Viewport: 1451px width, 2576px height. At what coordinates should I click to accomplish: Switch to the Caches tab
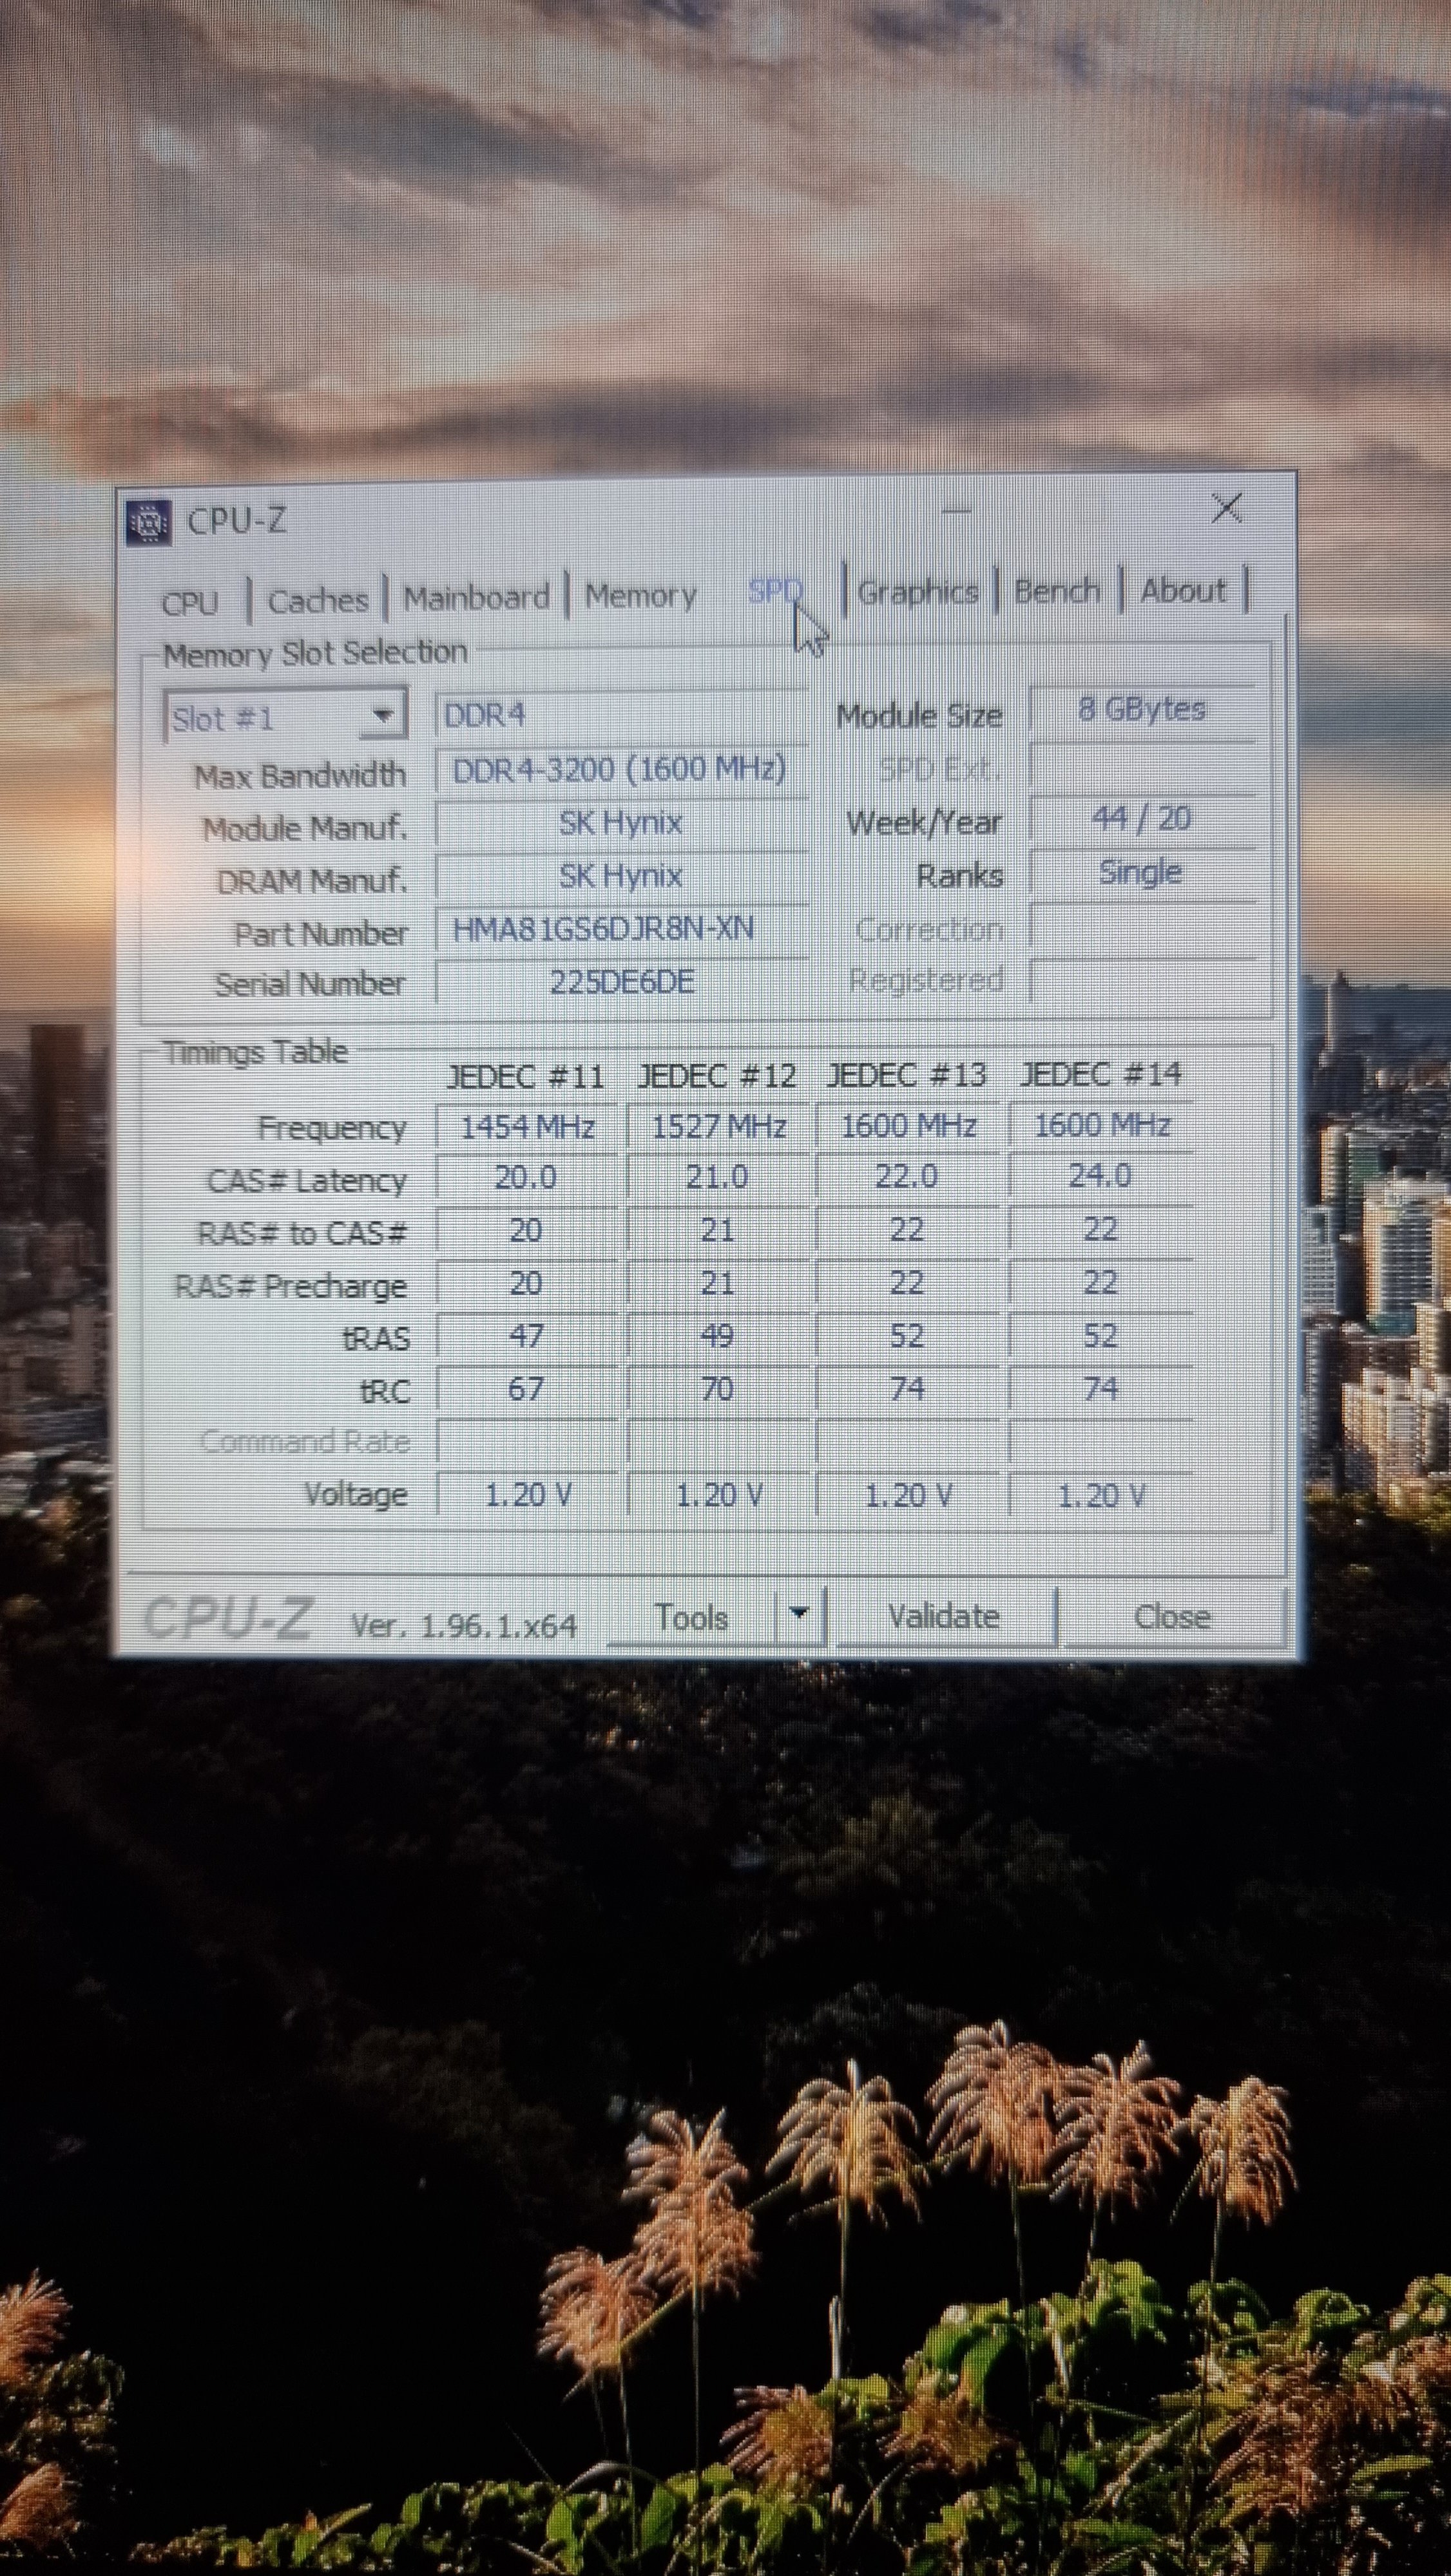click(317, 601)
